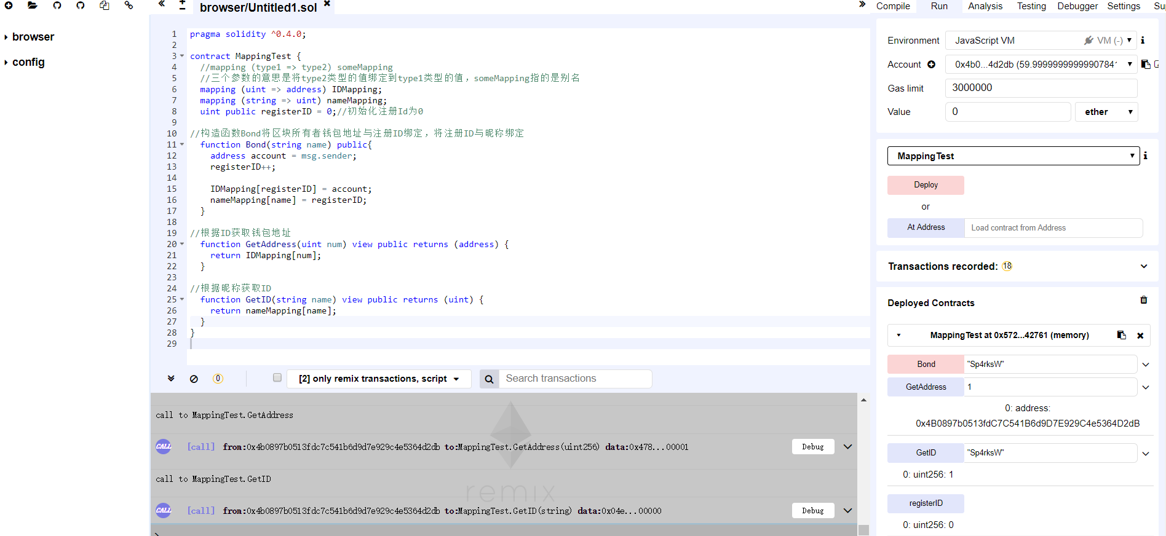Click the Value amount input field
Screen dimensions: 1166x536
point(1008,112)
